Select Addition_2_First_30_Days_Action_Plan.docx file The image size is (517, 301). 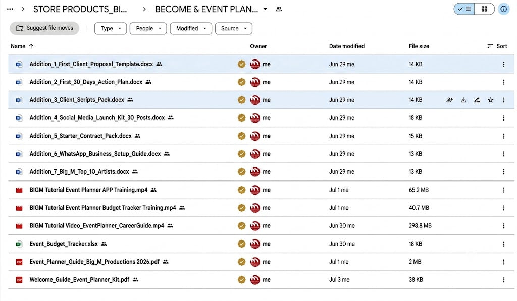(261, 82)
